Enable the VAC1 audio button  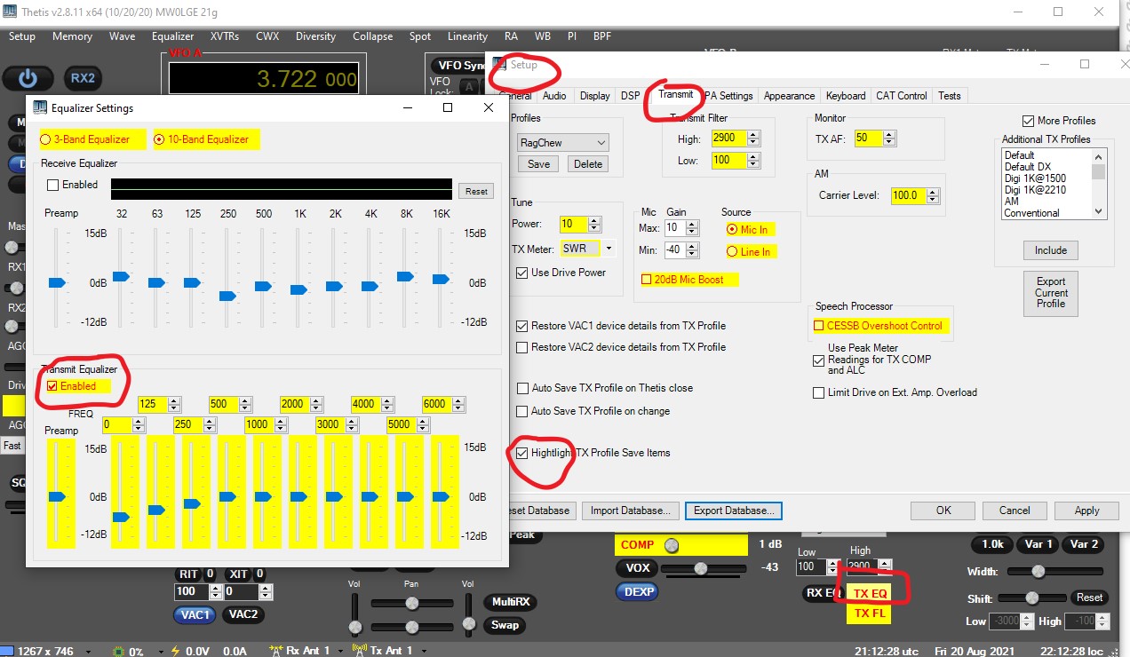click(x=195, y=614)
